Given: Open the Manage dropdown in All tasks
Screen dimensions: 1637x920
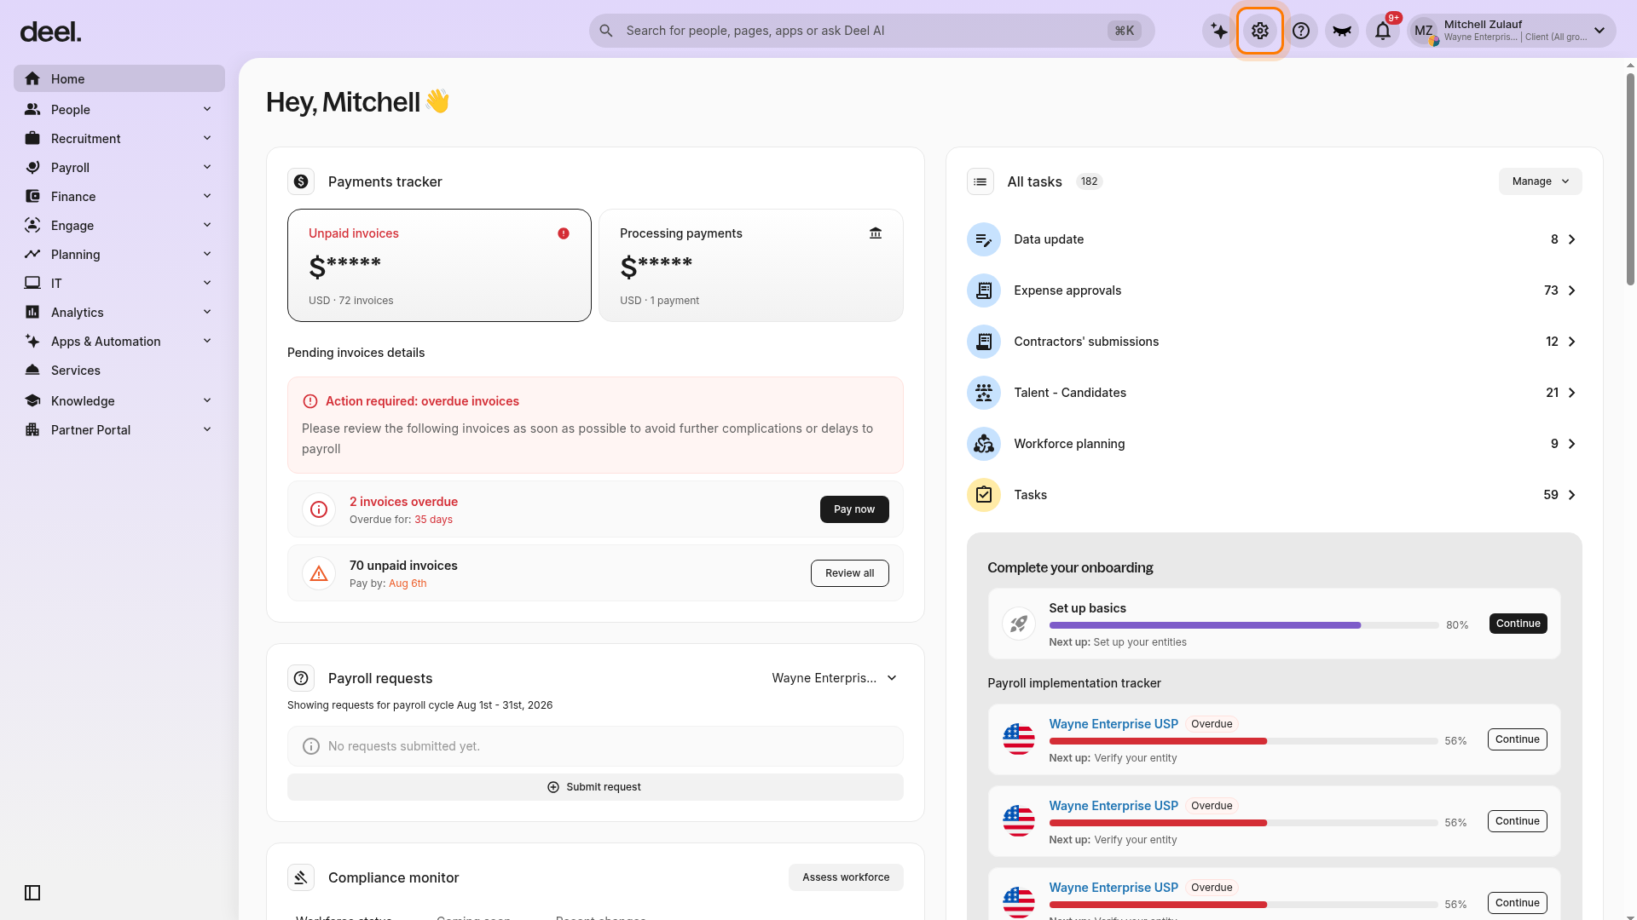Looking at the screenshot, I should 1540,181.
